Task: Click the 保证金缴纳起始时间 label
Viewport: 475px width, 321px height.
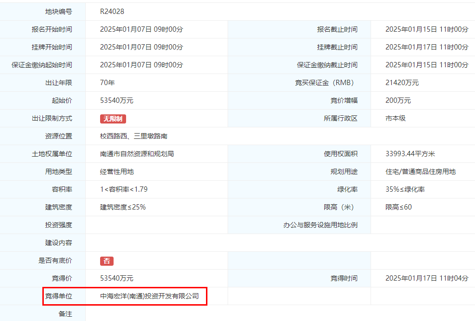Action: pyautogui.click(x=42, y=65)
